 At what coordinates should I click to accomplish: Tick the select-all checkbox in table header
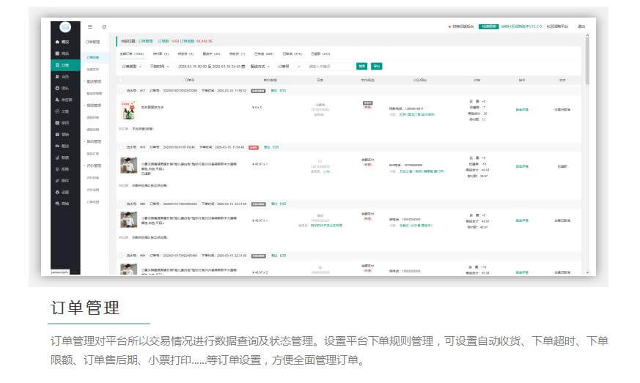click(x=120, y=80)
